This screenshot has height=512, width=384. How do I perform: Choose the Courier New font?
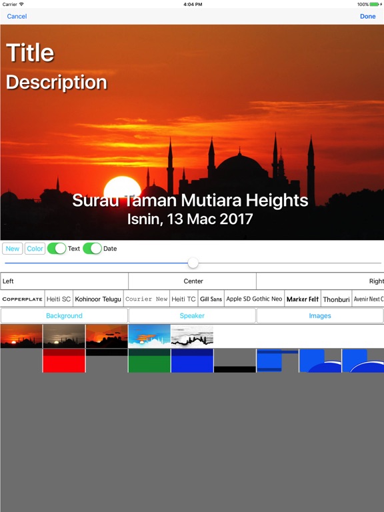click(x=147, y=299)
